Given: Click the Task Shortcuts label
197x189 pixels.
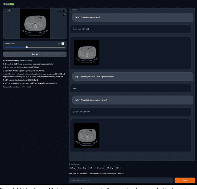Looking at the screenshot, I should [x=74, y=164].
